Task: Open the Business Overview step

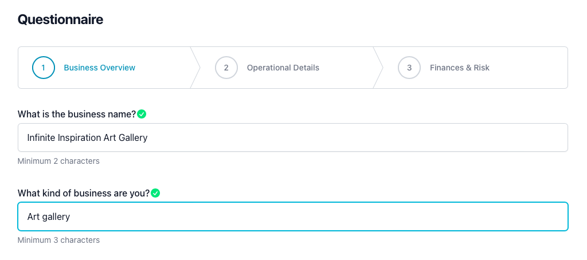Action: point(99,68)
